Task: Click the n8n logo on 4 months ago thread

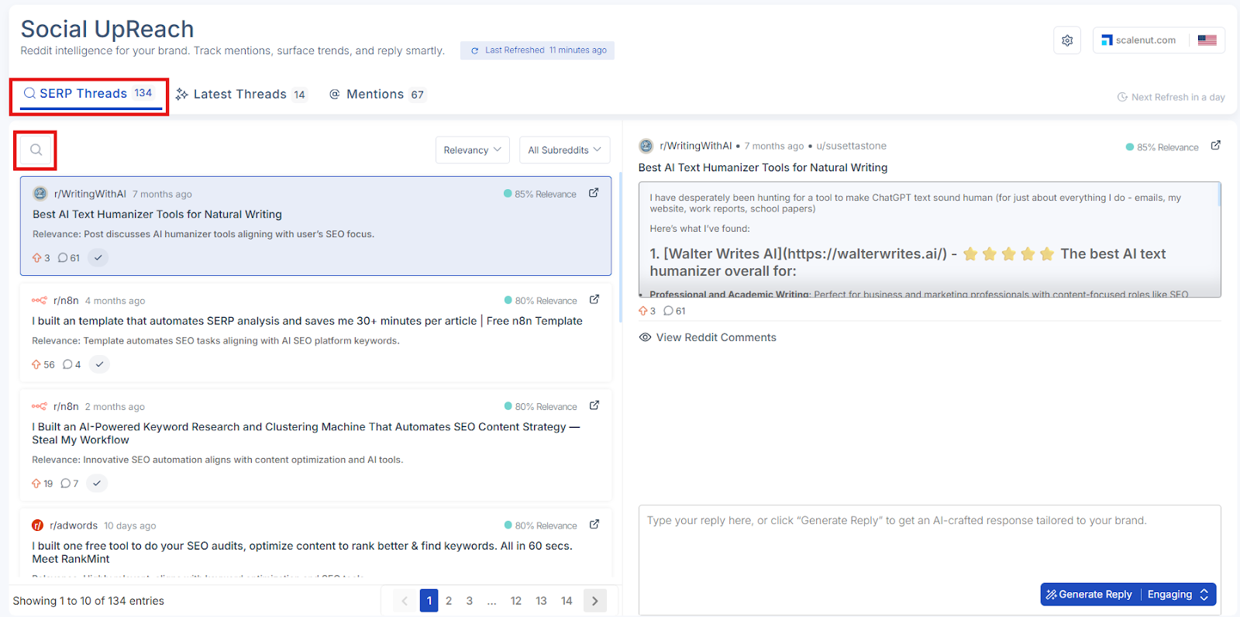Action: (40, 300)
